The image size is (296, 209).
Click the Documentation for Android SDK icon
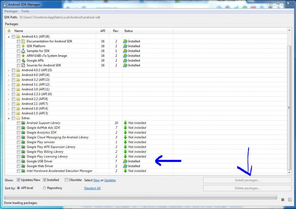pos(23,41)
